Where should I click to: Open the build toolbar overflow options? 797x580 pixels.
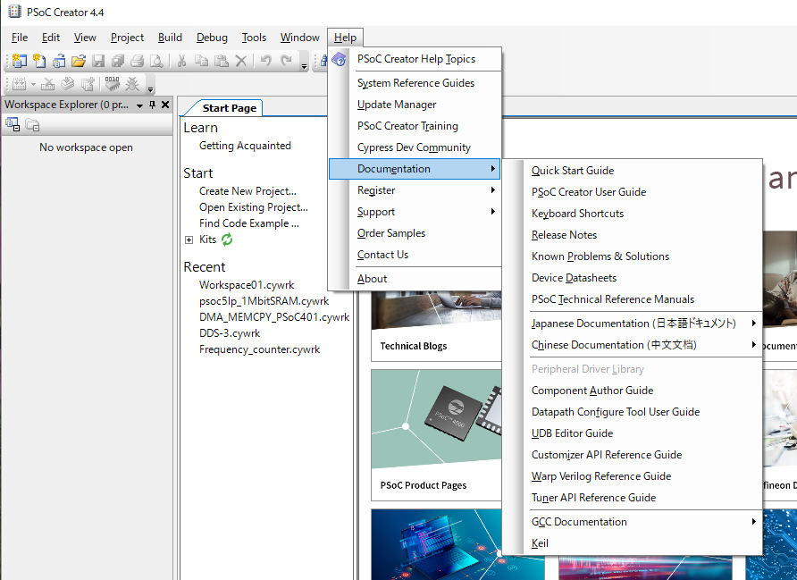[150, 89]
